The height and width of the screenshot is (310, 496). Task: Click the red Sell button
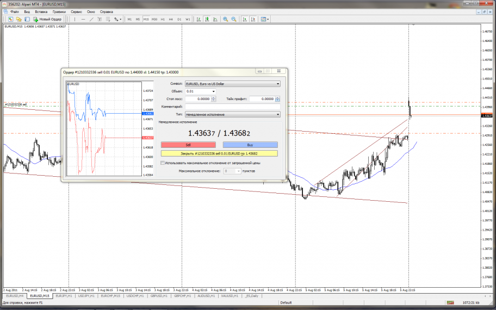point(188,145)
